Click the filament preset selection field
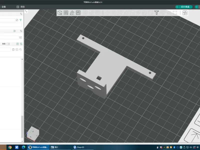This screenshot has height=150, width=200. coord(9,37)
